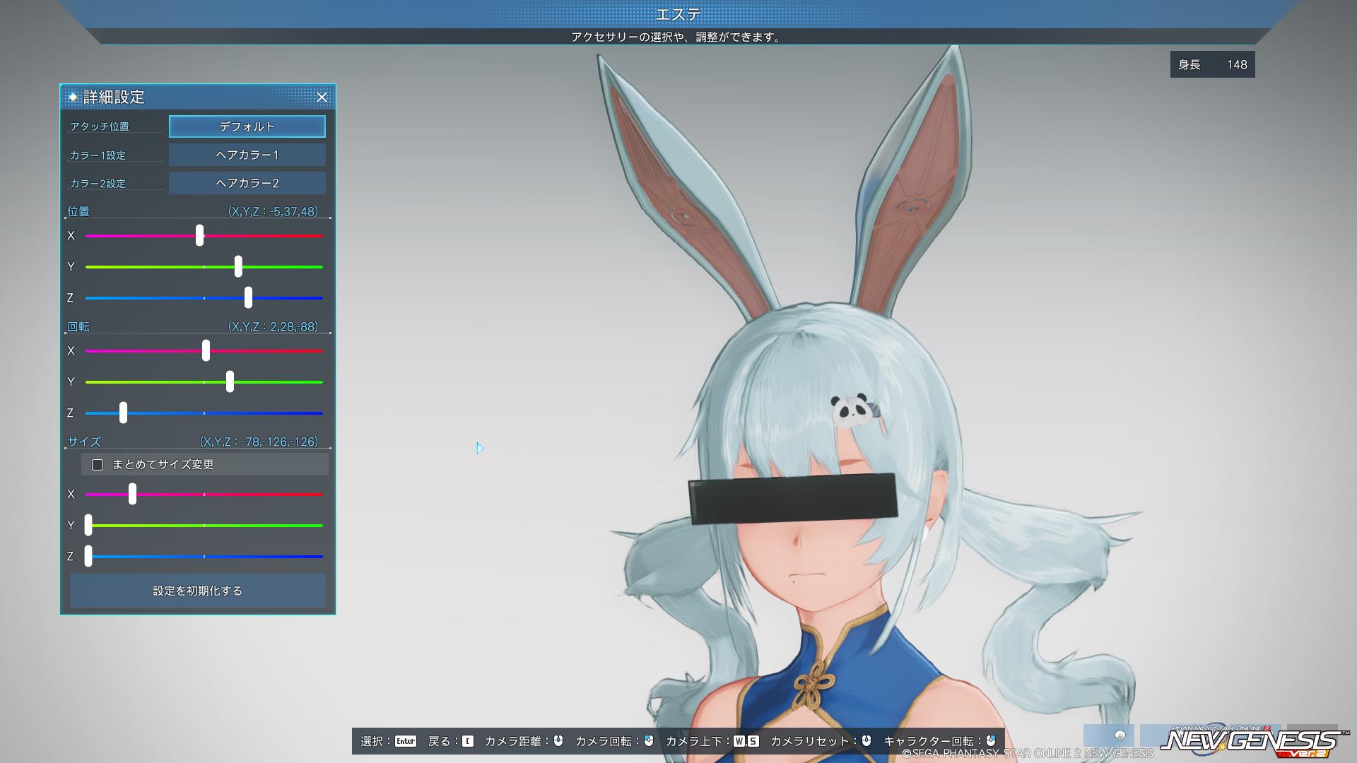Click the デフォルト attach position button
The height and width of the screenshot is (763, 1357).
point(247,126)
